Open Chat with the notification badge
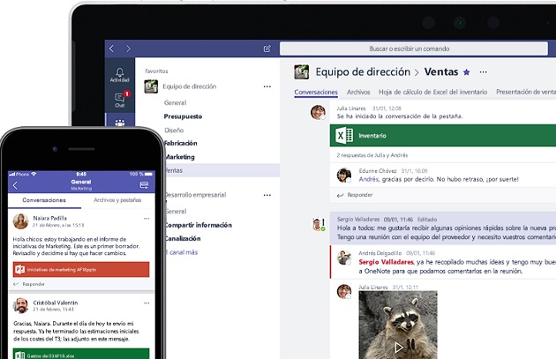This screenshot has width=556, height=359. [x=119, y=98]
